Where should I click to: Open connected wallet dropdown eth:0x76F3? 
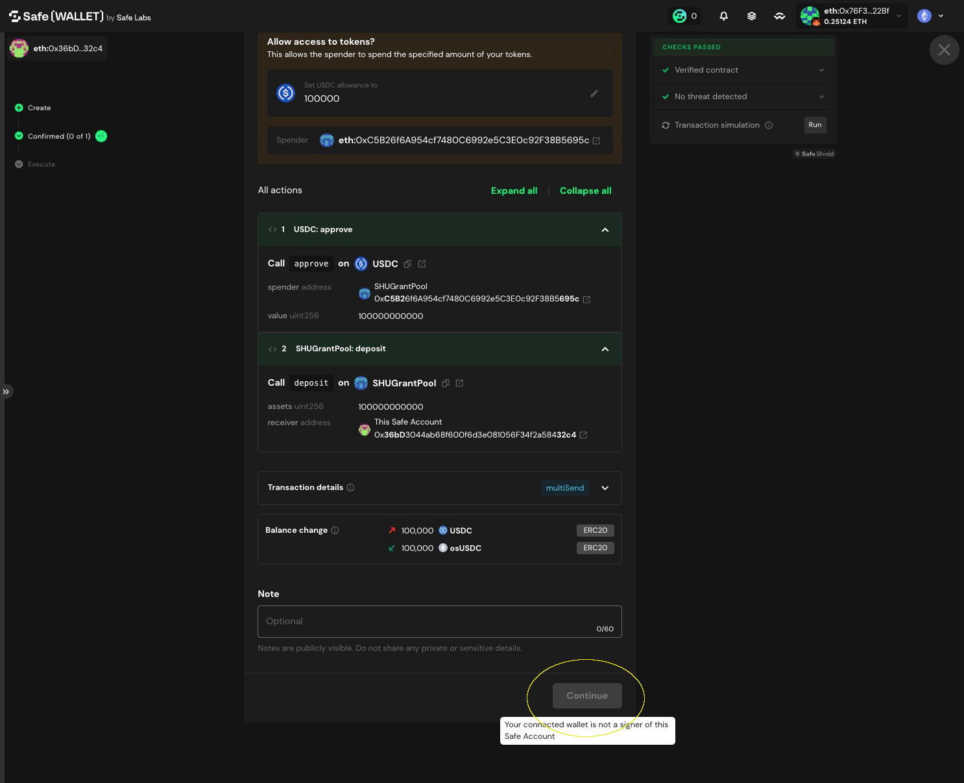[852, 16]
